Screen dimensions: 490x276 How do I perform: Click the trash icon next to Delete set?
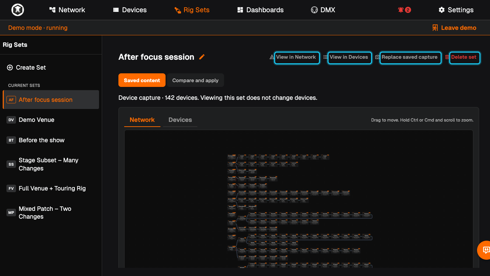(x=447, y=57)
